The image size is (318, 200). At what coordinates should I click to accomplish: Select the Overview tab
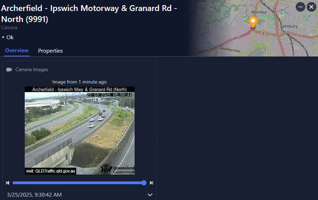click(17, 51)
